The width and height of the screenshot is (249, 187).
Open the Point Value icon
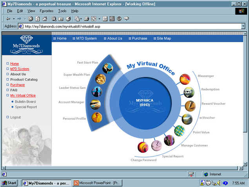[x=180, y=130]
